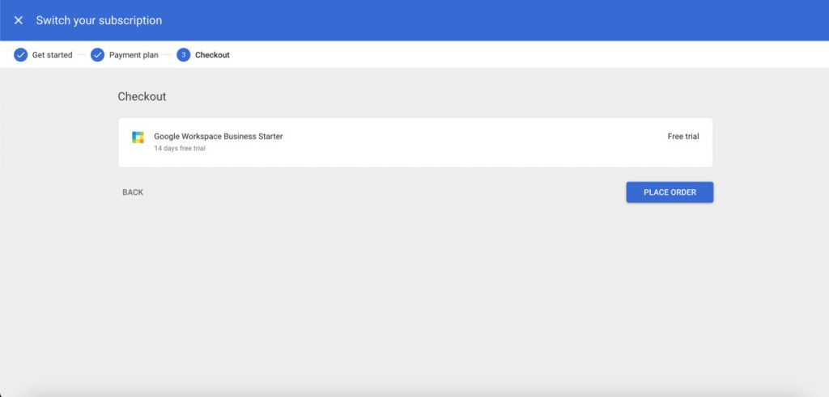Click the 14 days free trial text

180,148
